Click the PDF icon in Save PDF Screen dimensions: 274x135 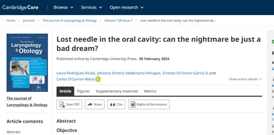62,105
